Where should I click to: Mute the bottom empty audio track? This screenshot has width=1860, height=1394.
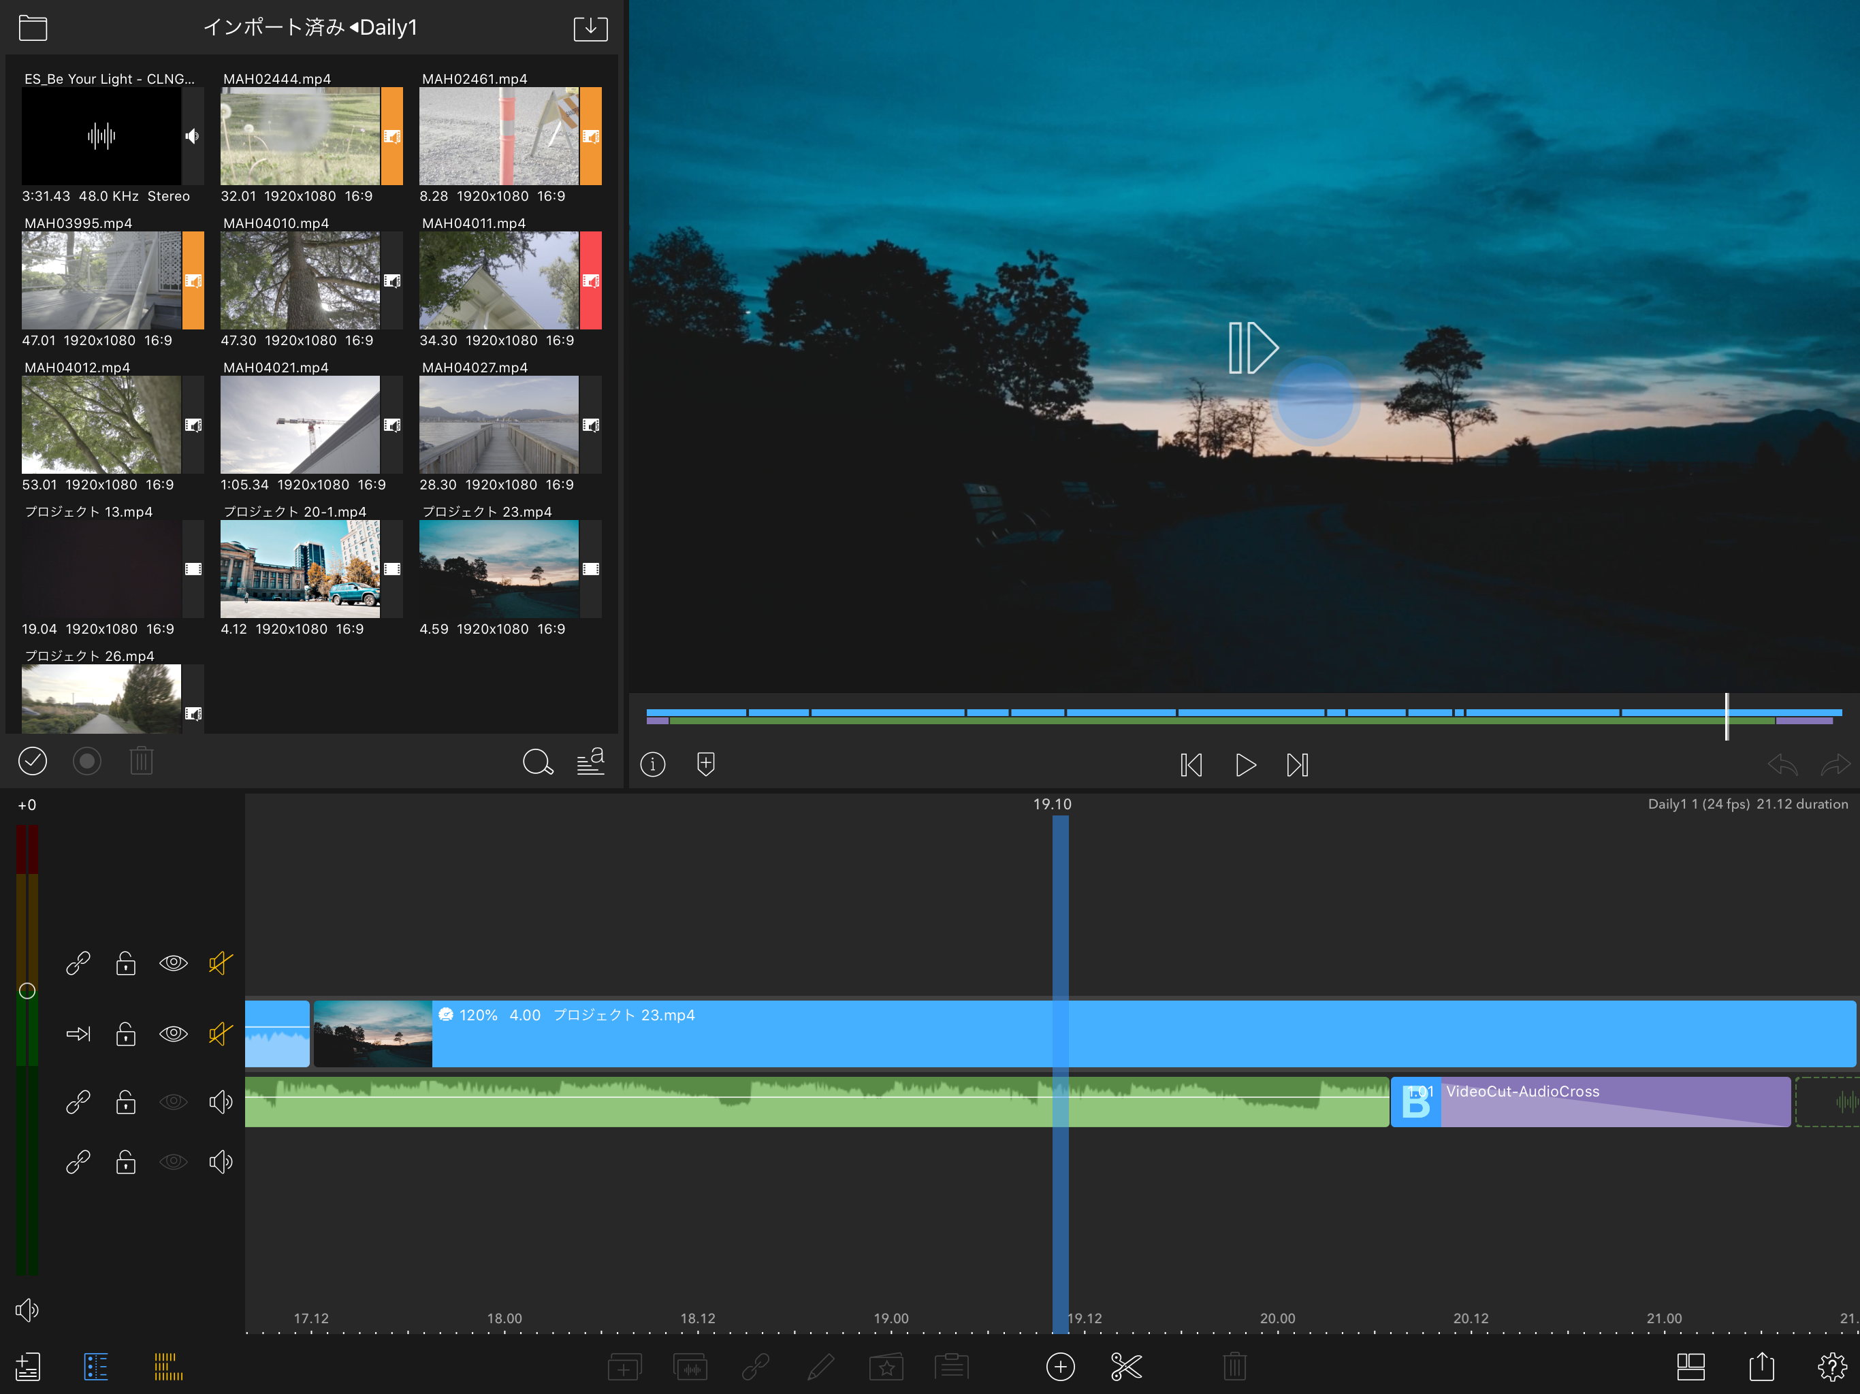(221, 1162)
